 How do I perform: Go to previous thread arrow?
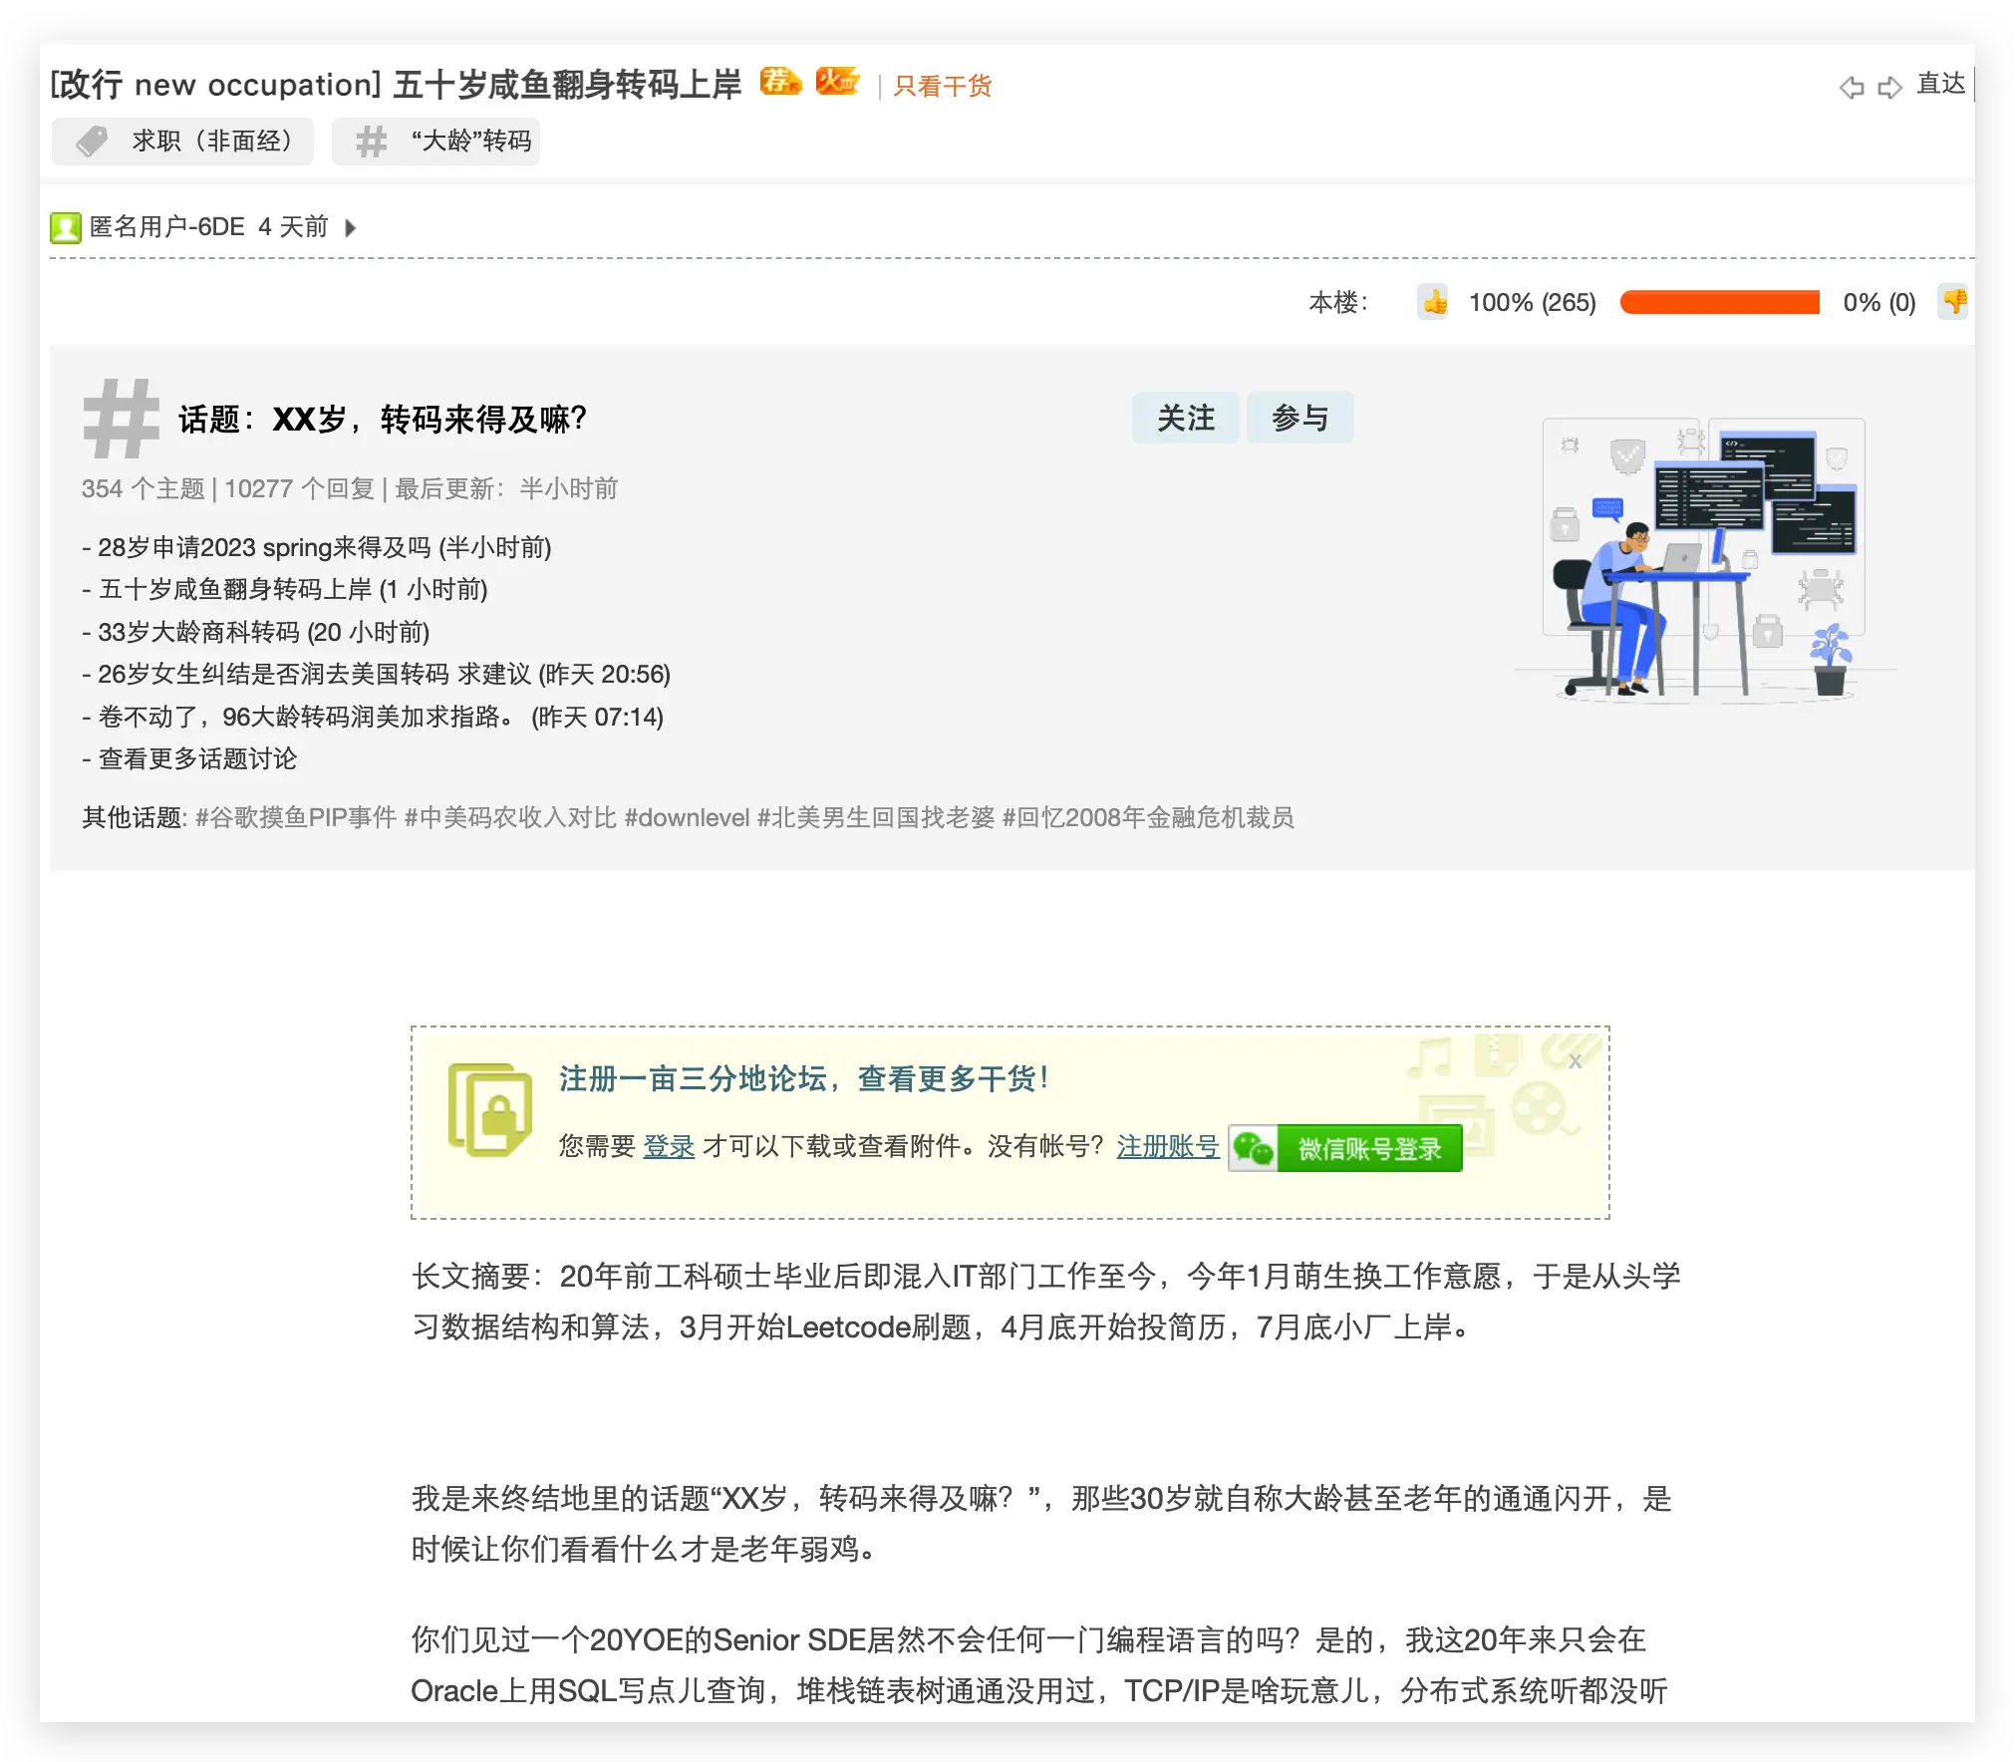(1851, 87)
